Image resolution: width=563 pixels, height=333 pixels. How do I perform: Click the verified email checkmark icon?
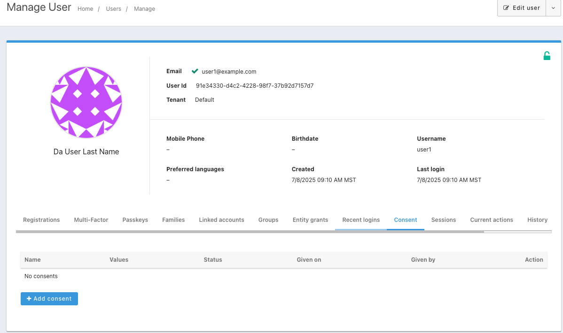click(195, 71)
